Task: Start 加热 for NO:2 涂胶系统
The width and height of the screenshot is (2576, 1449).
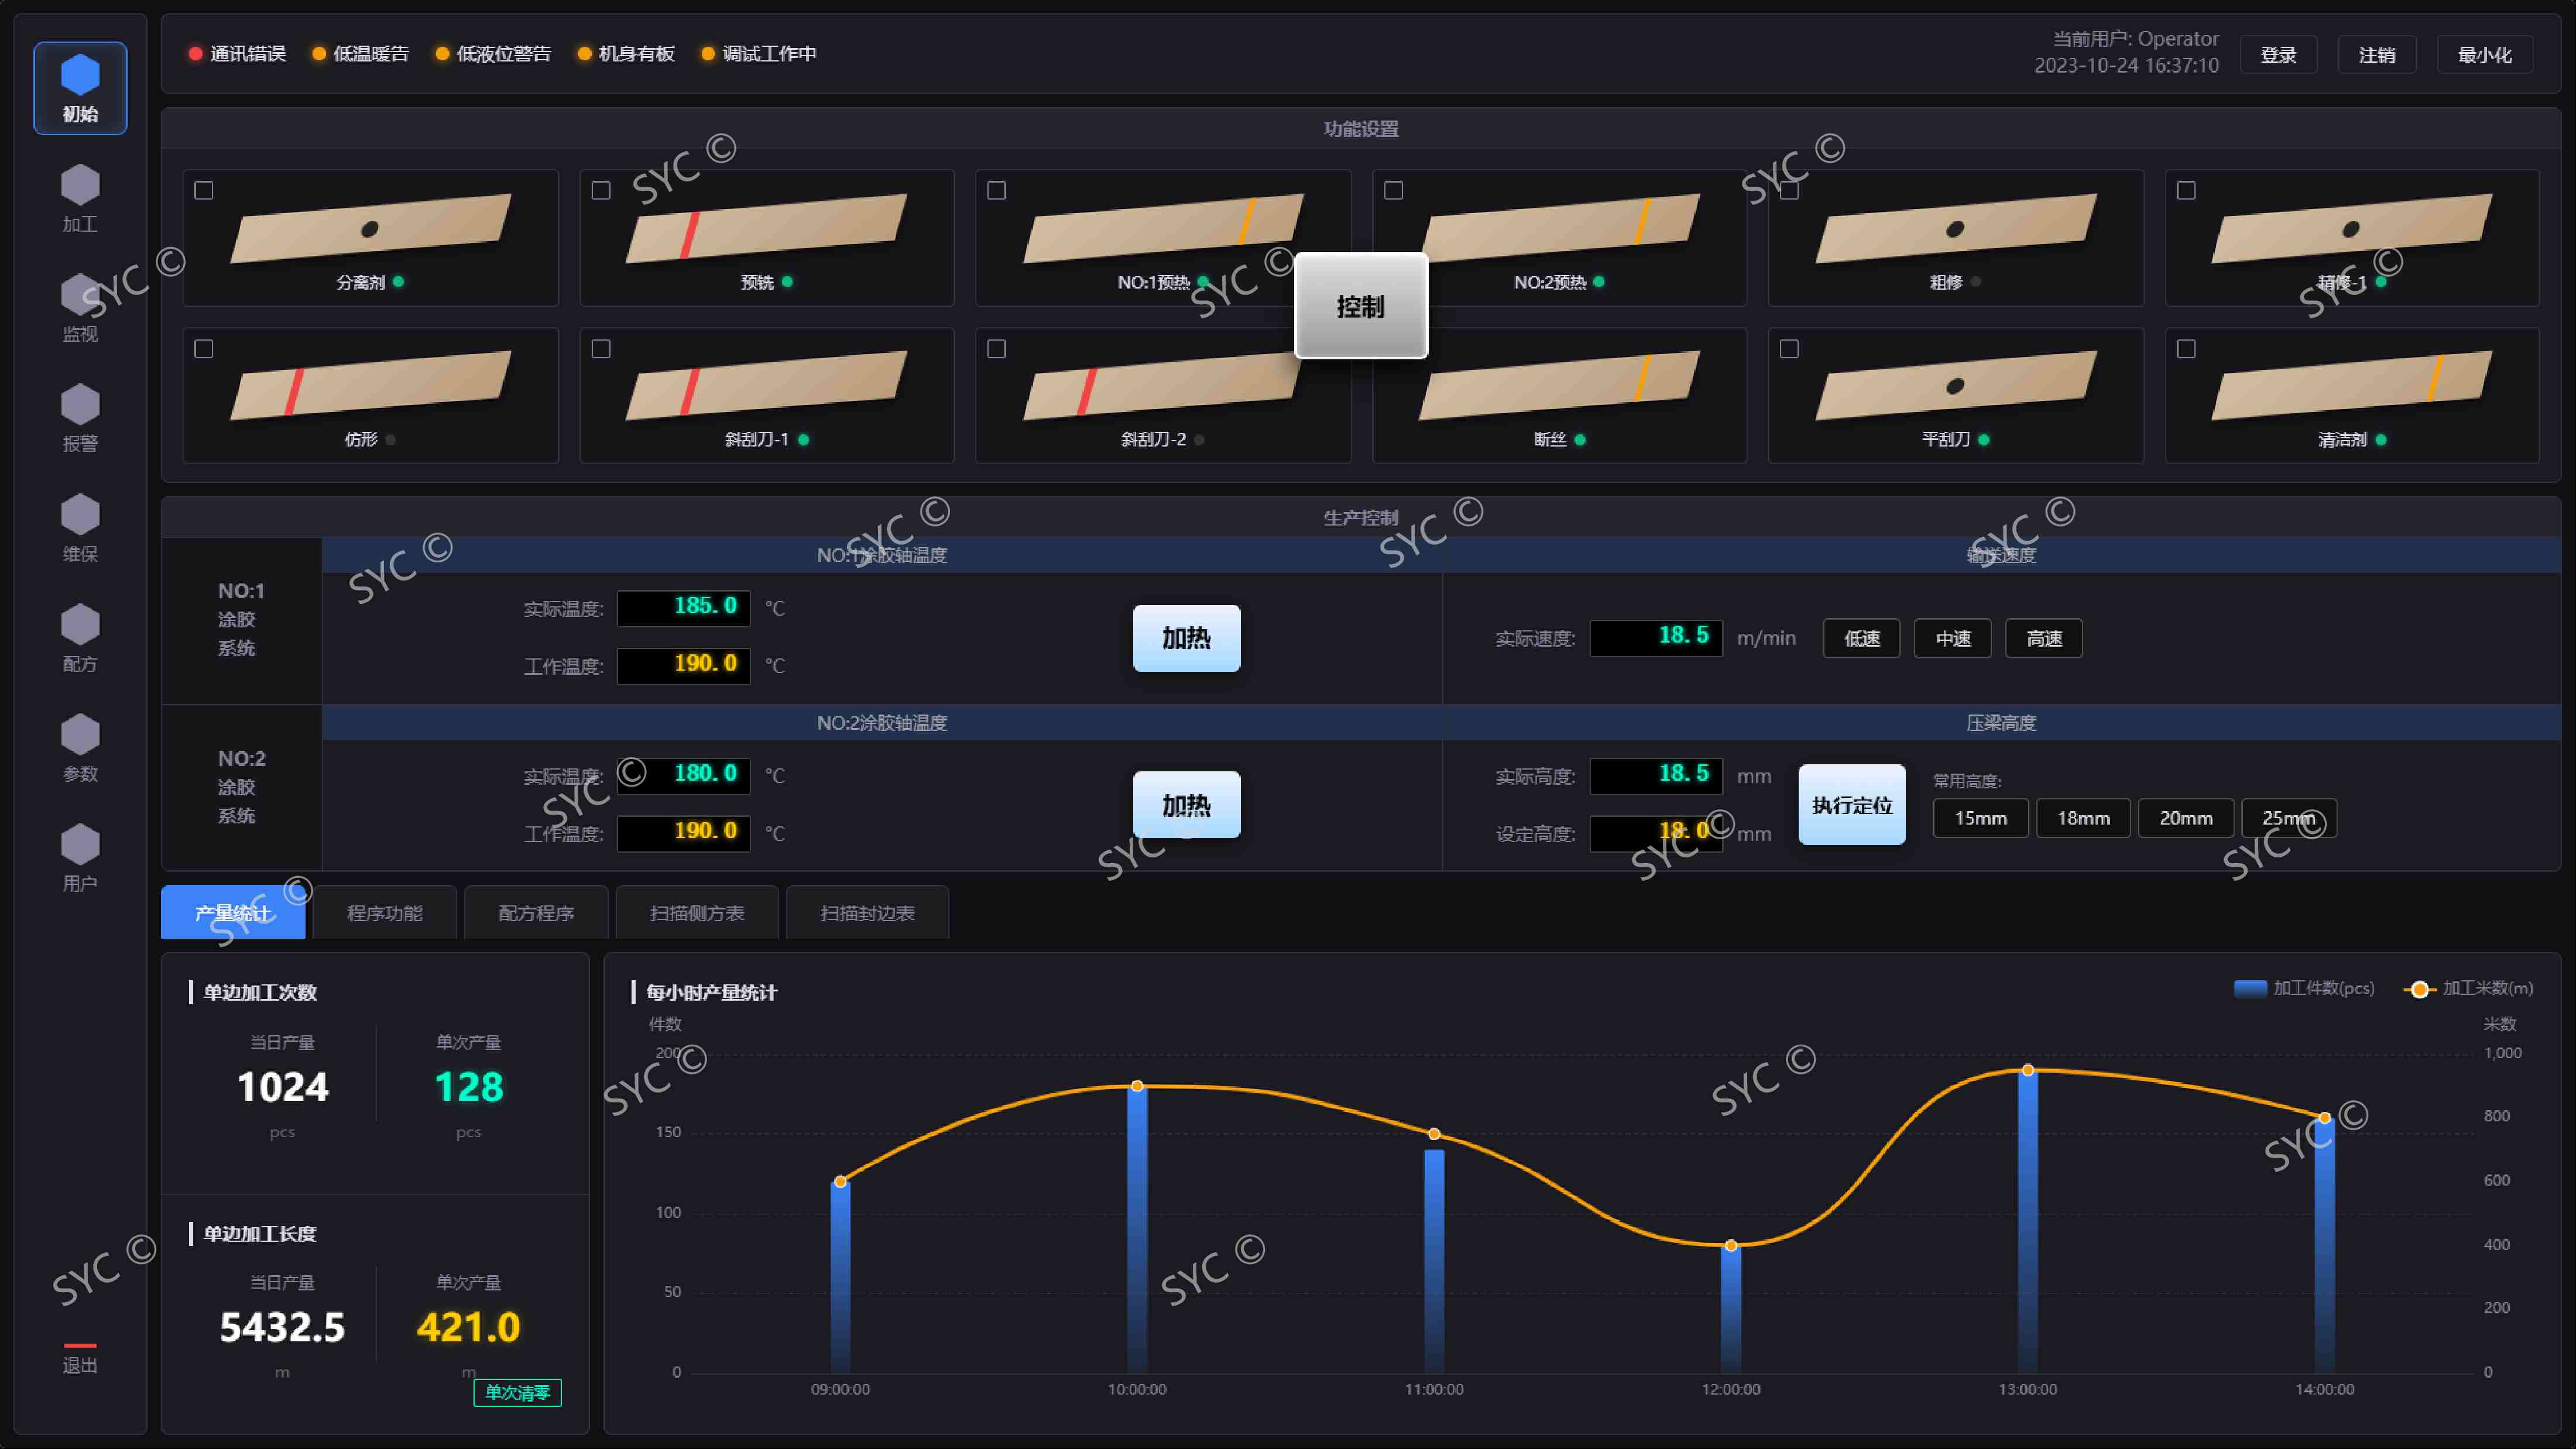Action: click(1187, 805)
